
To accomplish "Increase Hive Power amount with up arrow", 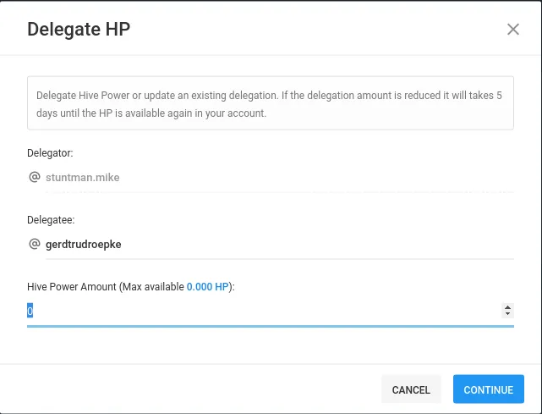I will 507,307.
